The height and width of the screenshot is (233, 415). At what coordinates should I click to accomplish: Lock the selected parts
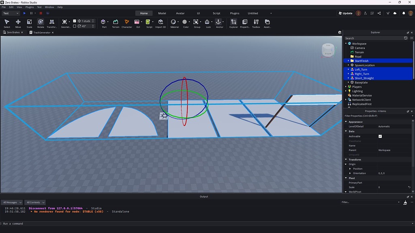[x=207, y=23]
